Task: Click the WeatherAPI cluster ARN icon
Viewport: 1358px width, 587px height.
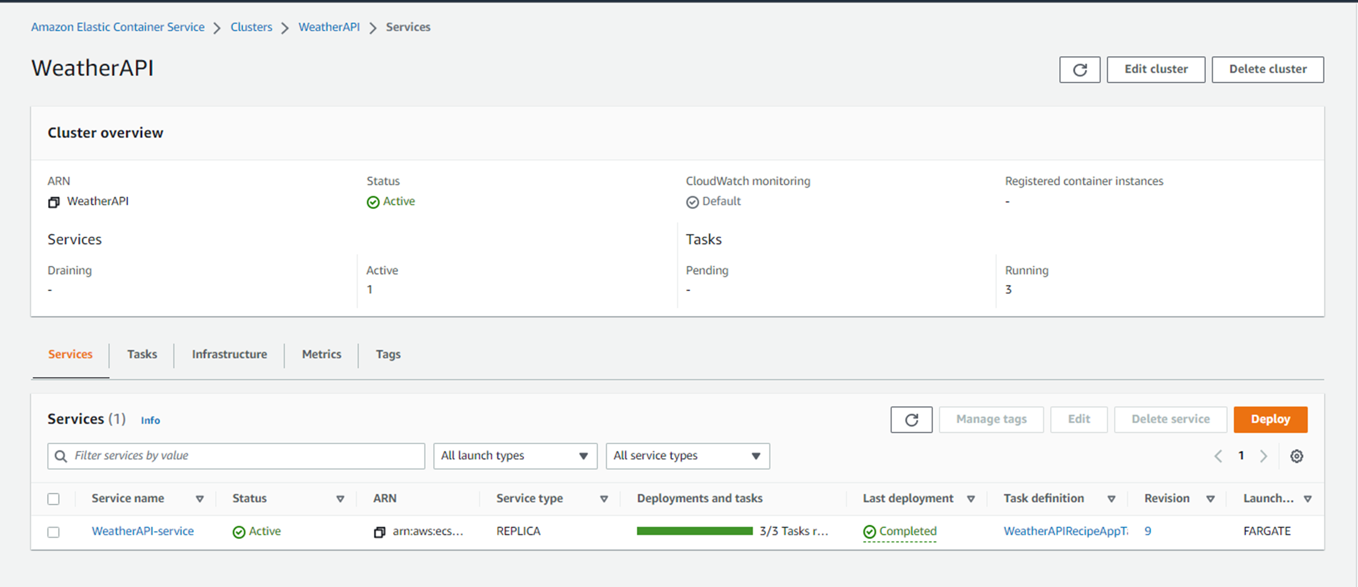Action: 55,201
